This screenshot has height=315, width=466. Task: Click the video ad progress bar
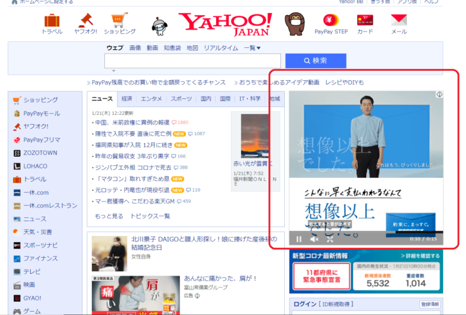tap(366, 232)
